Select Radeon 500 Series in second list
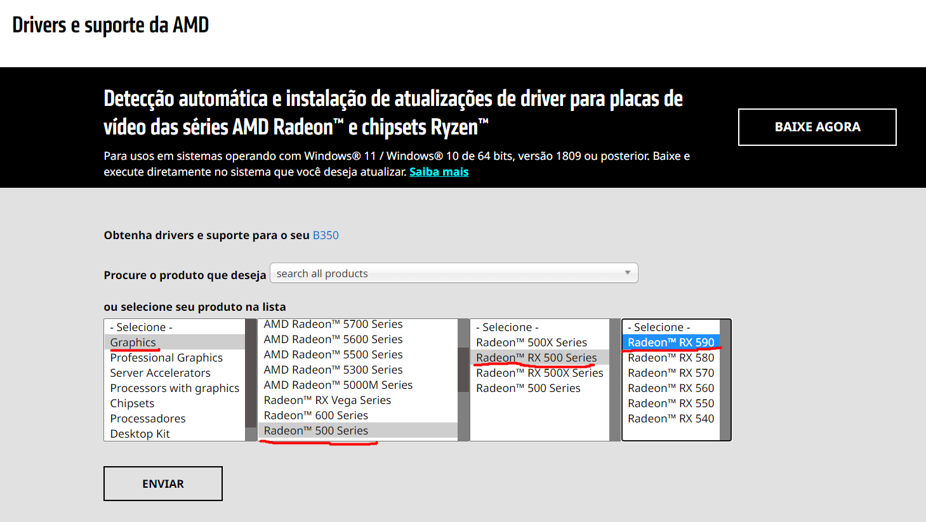The height and width of the screenshot is (522, 926). 358,431
